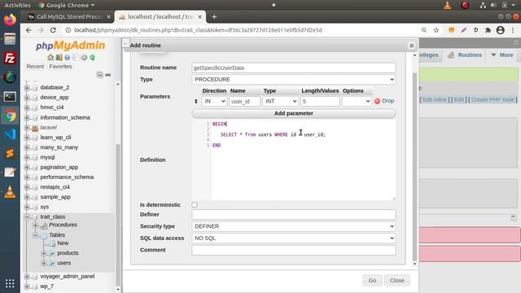521x293 pixels.
Task: Launch Firefox from the dock
Action: [10, 20]
